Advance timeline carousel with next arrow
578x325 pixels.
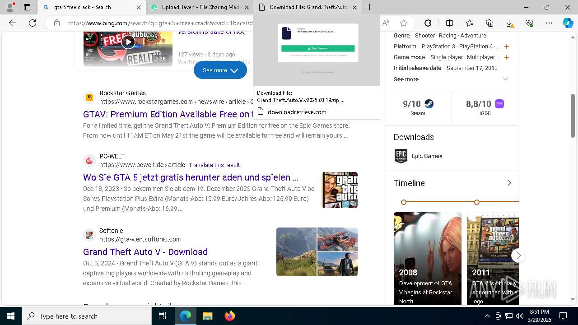coord(518,255)
